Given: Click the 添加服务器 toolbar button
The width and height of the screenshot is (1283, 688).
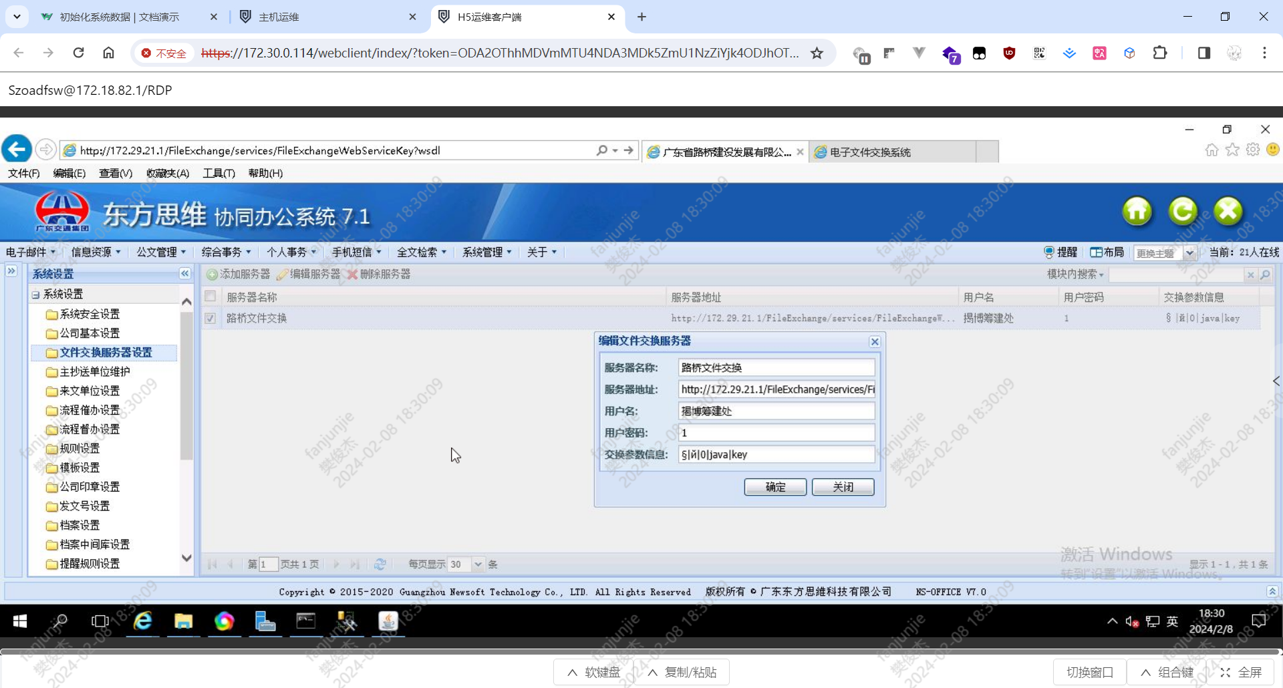Looking at the screenshot, I should 239,275.
